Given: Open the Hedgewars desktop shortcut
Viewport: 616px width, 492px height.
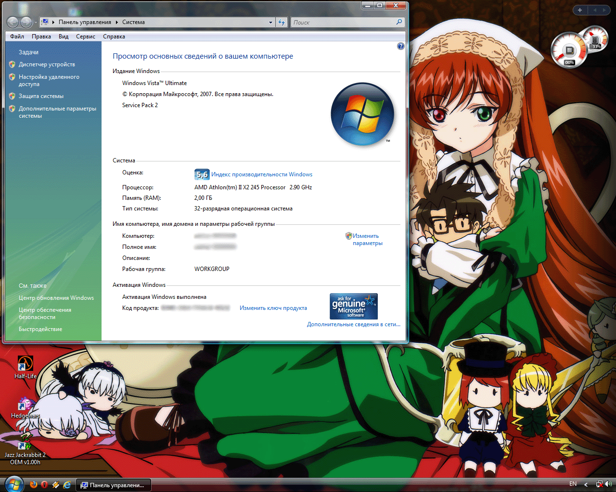Looking at the screenshot, I should pyautogui.click(x=26, y=407).
